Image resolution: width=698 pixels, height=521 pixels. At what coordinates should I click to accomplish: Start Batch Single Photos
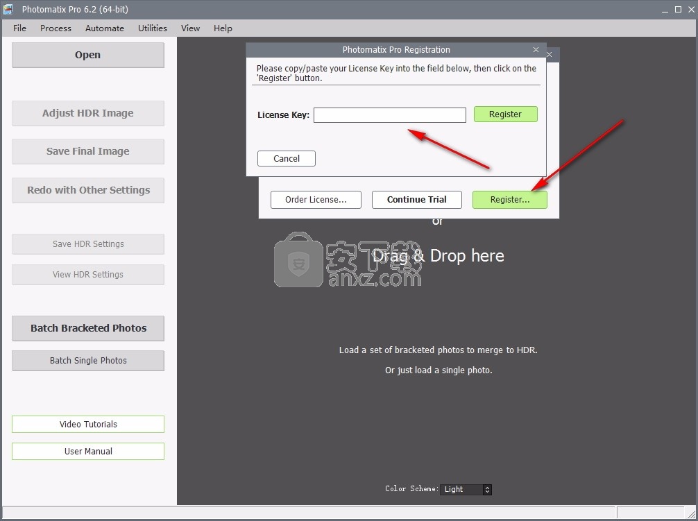click(x=87, y=360)
